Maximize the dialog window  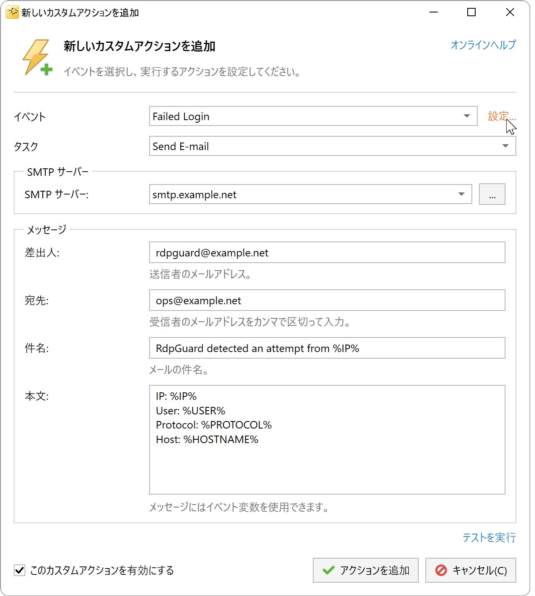(x=471, y=12)
